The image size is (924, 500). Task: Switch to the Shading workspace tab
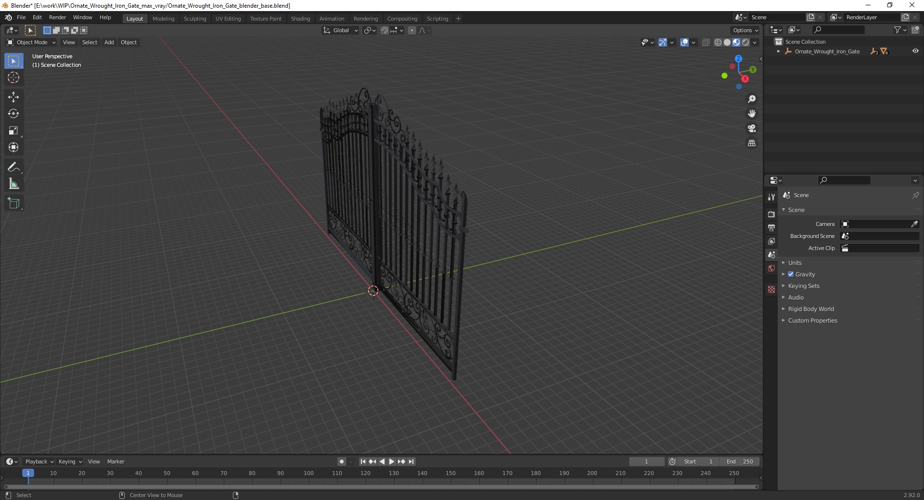click(x=300, y=19)
